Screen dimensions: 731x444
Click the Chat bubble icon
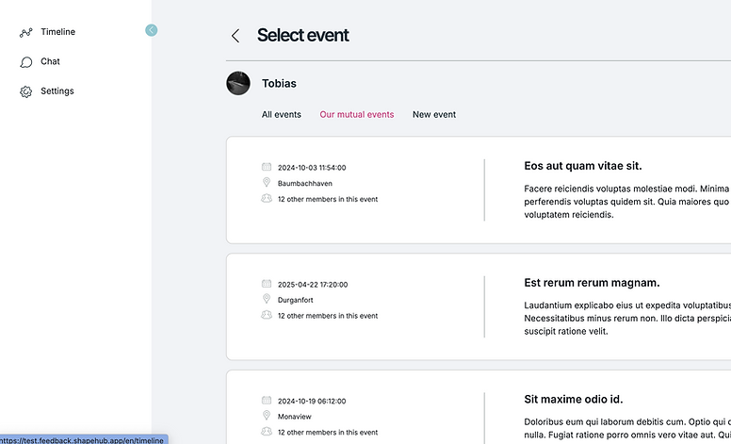pos(25,62)
